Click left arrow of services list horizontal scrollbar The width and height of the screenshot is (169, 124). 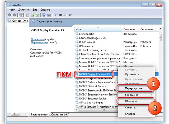(x=76, y=110)
